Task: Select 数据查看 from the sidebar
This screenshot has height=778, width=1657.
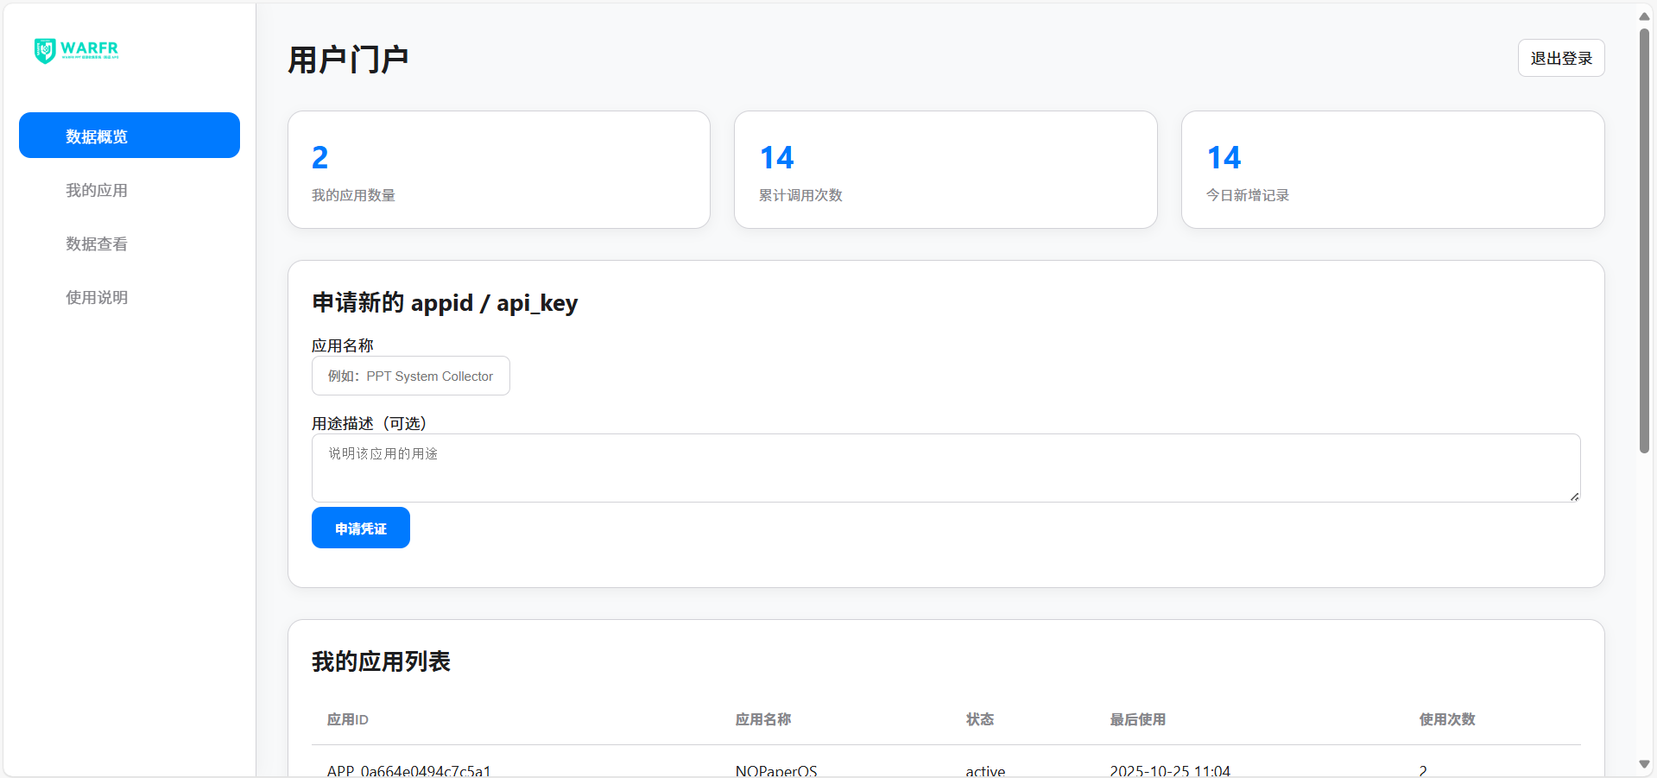Action: 97,244
